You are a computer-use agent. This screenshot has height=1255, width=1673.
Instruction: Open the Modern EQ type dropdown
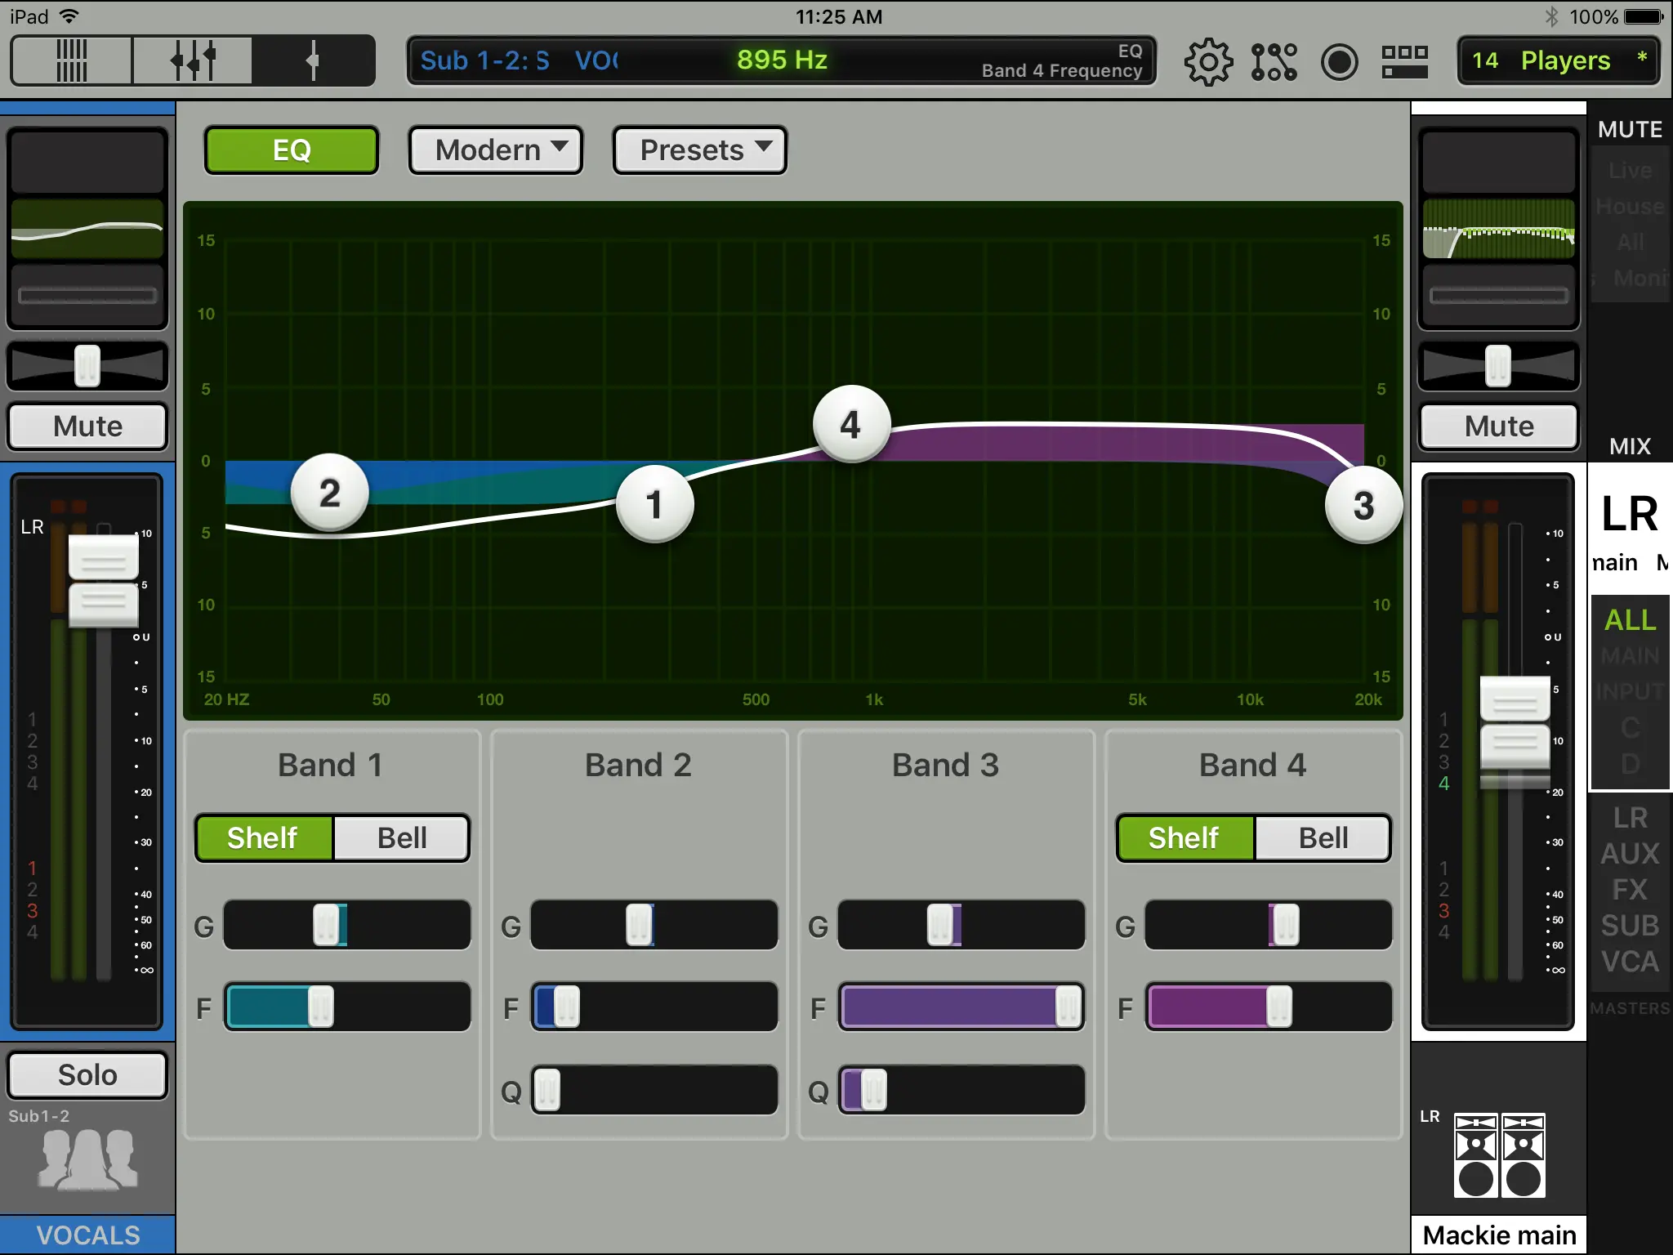[496, 150]
